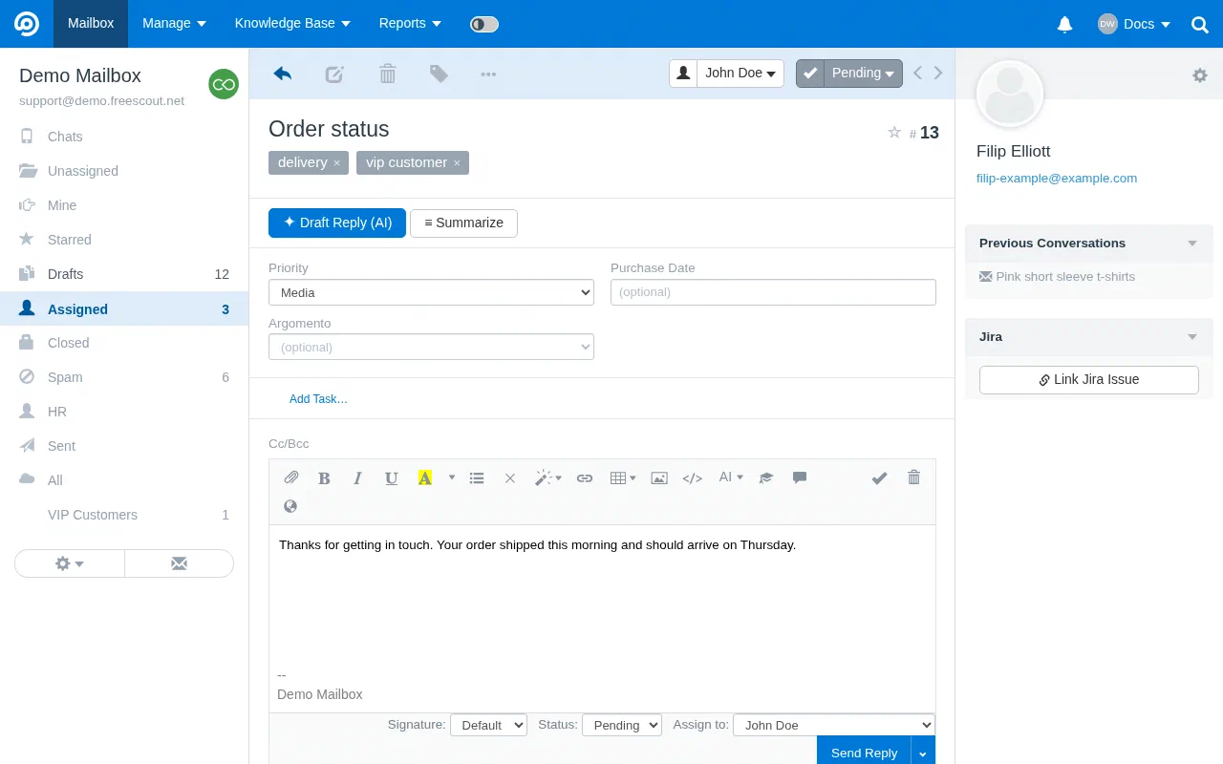Open the Argomento dropdown
Image resolution: width=1223 pixels, height=764 pixels.
[431, 347]
